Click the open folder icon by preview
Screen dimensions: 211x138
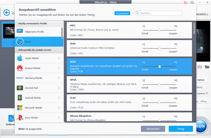pyautogui.click(x=207, y=67)
